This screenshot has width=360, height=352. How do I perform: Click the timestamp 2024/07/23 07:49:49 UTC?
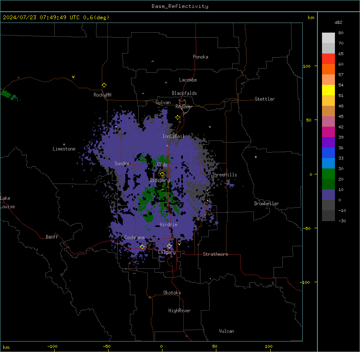pos(41,18)
